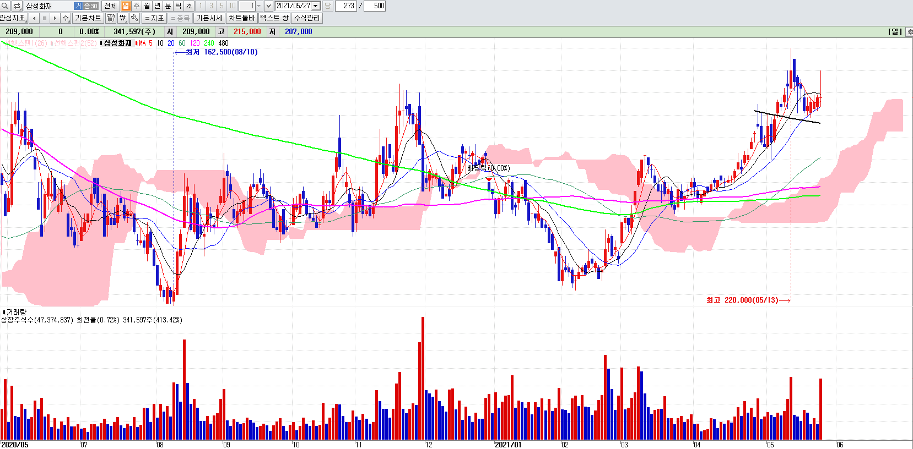Switch chart to weekly (주) period
The image size is (913, 449).
(136, 6)
